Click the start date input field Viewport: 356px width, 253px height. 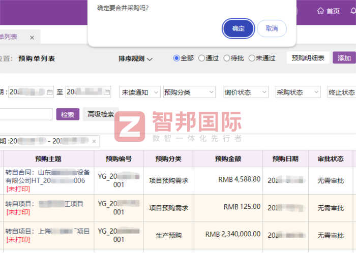(x=31, y=92)
